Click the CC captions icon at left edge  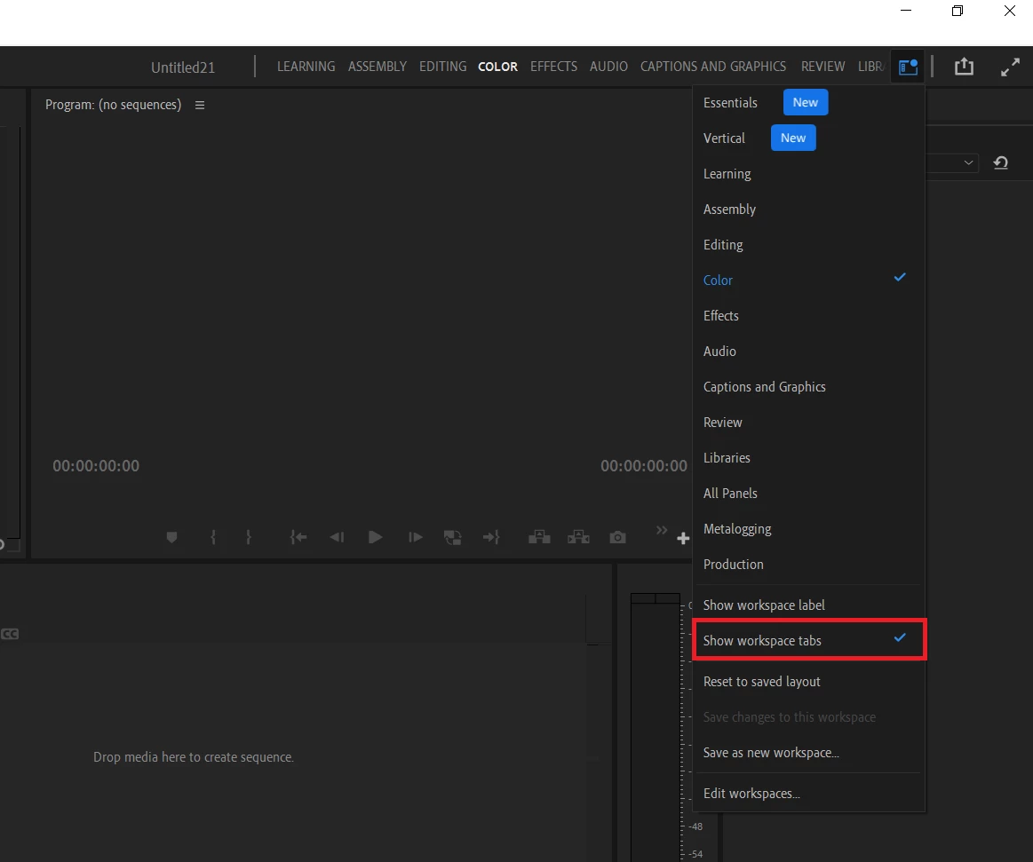coord(9,634)
